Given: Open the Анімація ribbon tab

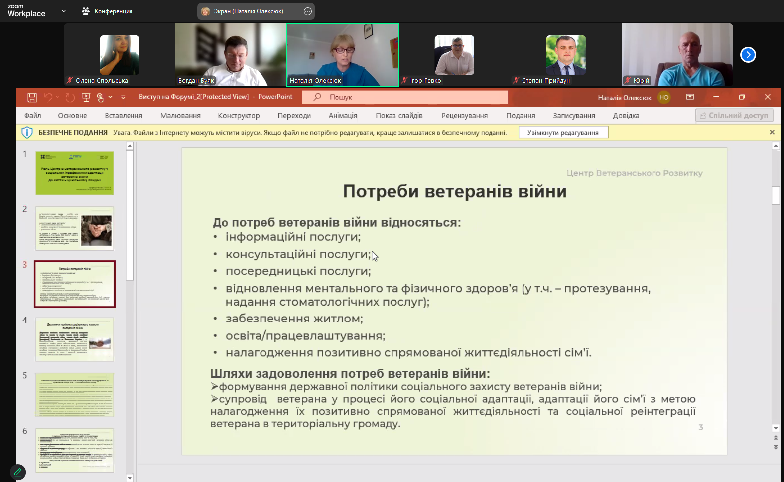Looking at the screenshot, I should tap(343, 115).
